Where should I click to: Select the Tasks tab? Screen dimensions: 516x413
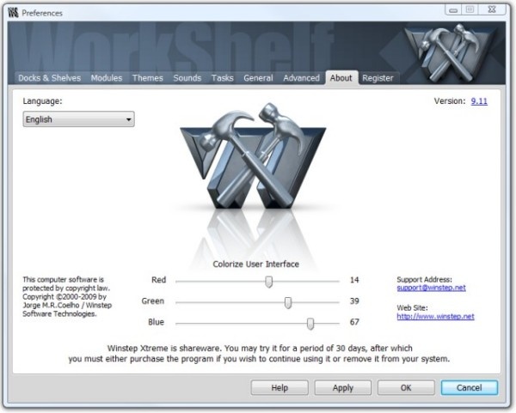point(222,78)
